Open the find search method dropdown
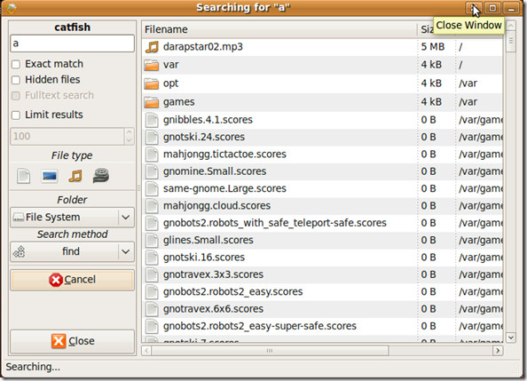This screenshot has height=381, width=527. [x=72, y=251]
